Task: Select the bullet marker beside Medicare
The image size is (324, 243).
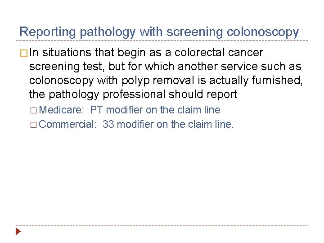Action: coord(34,110)
